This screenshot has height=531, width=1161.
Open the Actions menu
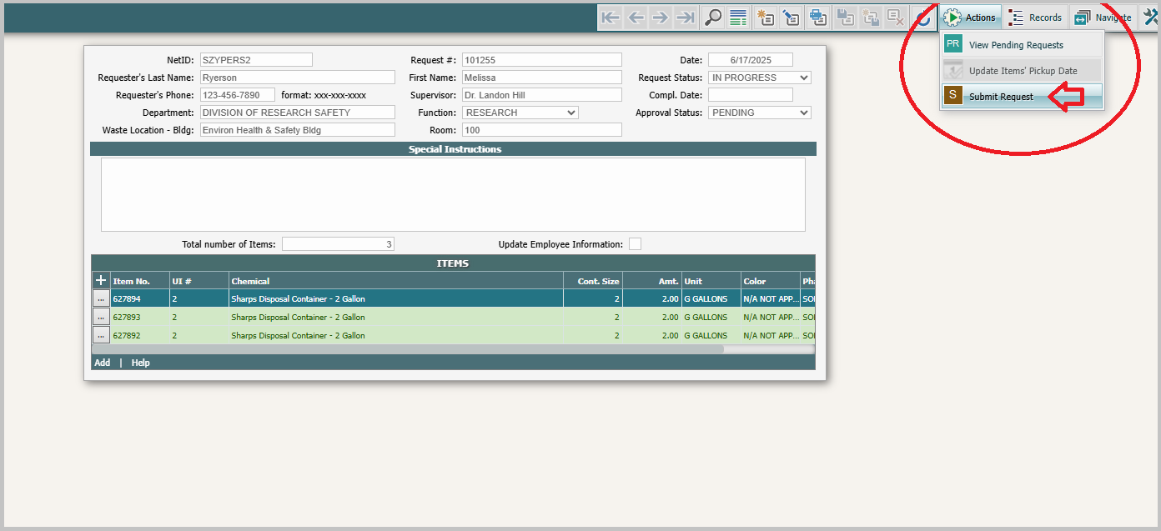tap(970, 18)
